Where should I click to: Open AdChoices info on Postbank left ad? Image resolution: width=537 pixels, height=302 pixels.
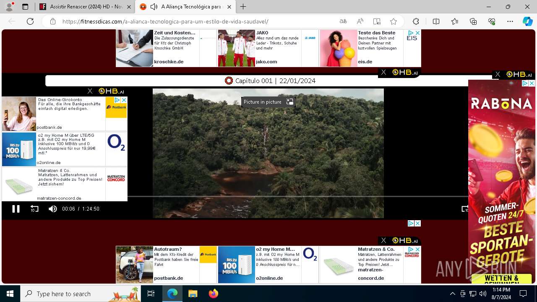pyautogui.click(x=117, y=100)
